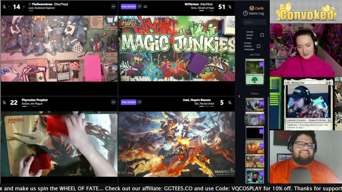Click TheSeamstress life total 14
This screenshot has height=192, width=342.
(x=17, y=7)
